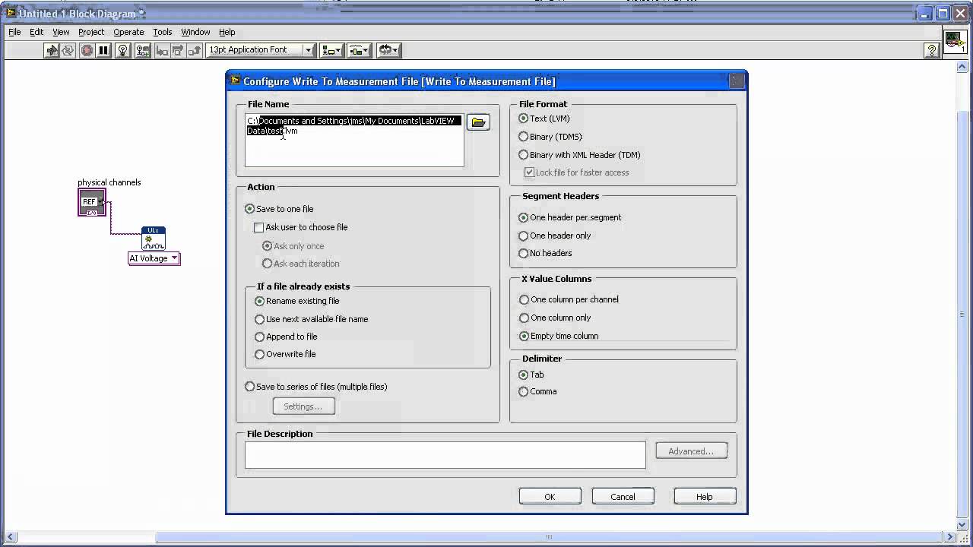
Task: Click the Step Over toolbar icon
Action: [x=178, y=50]
